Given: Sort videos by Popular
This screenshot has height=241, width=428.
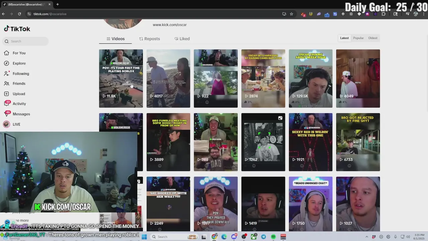Looking at the screenshot, I should (358, 38).
